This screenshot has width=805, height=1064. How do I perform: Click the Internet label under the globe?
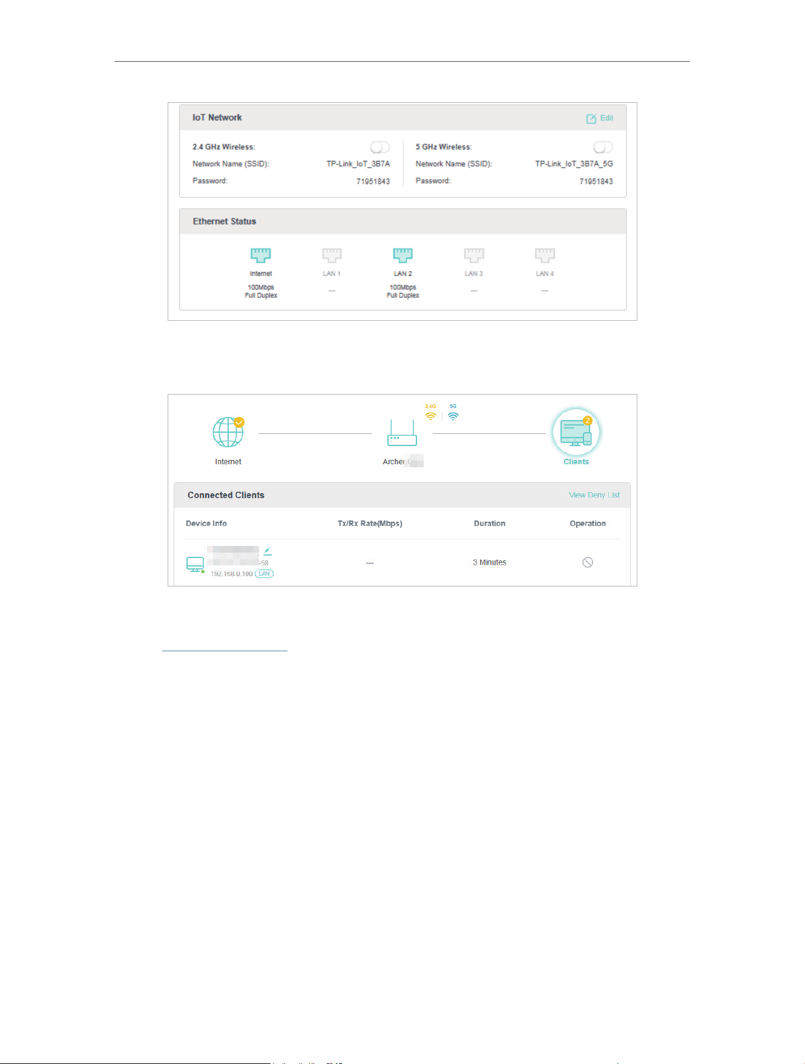pos(228,462)
